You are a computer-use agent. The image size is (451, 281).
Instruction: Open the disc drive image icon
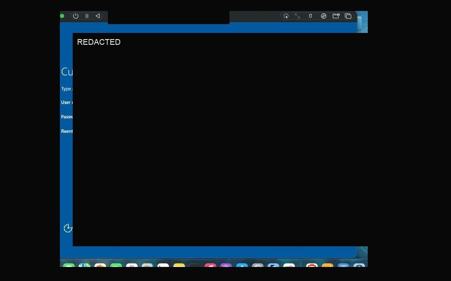coord(324,16)
